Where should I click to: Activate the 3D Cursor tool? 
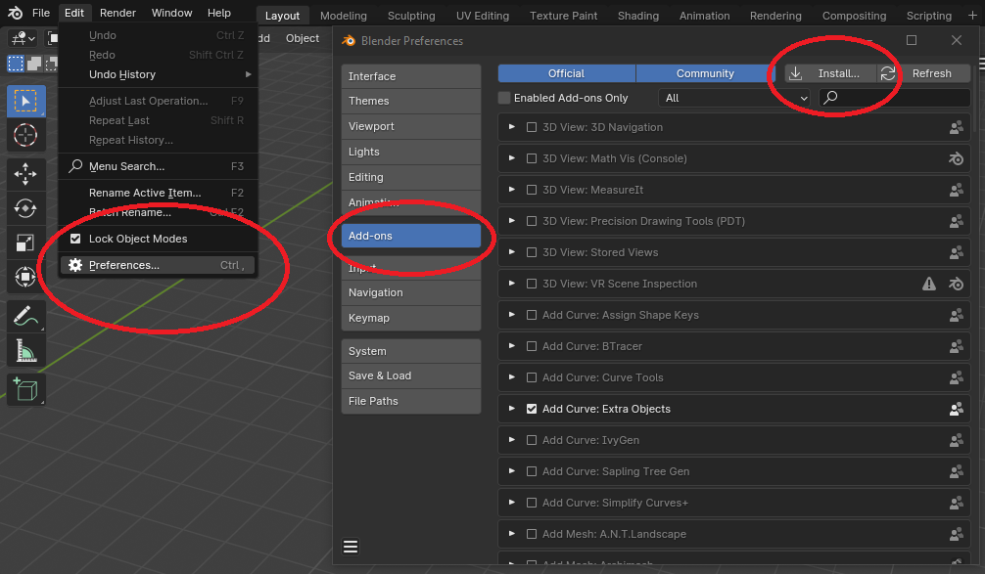(x=26, y=135)
